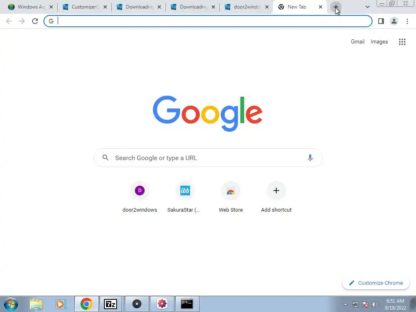The height and width of the screenshot is (312, 416).
Task: Launch Windows Media Player from taskbar
Action: [61, 304]
